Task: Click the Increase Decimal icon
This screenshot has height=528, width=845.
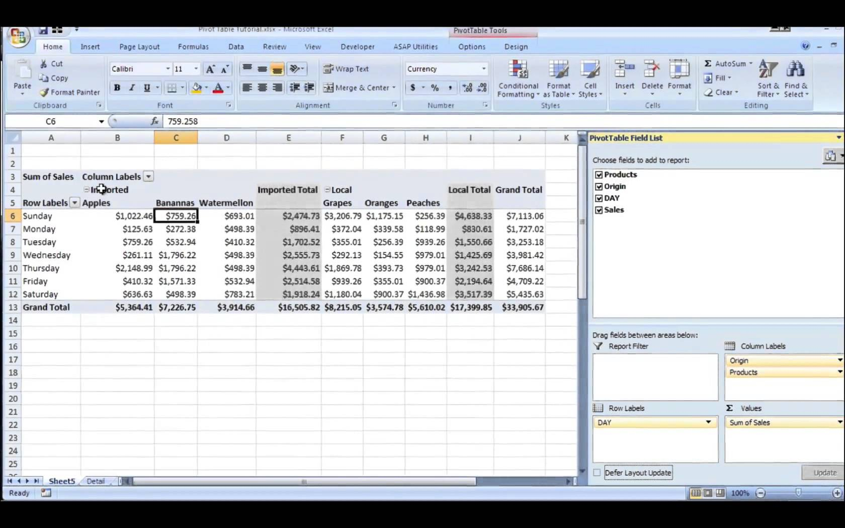Action: (467, 87)
